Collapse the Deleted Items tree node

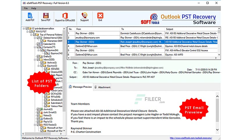pos(35,38)
